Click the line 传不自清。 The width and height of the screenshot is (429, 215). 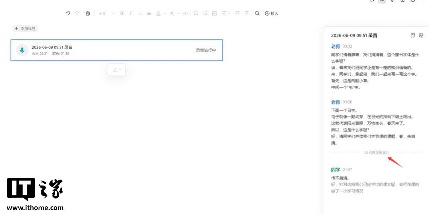tap(340, 178)
